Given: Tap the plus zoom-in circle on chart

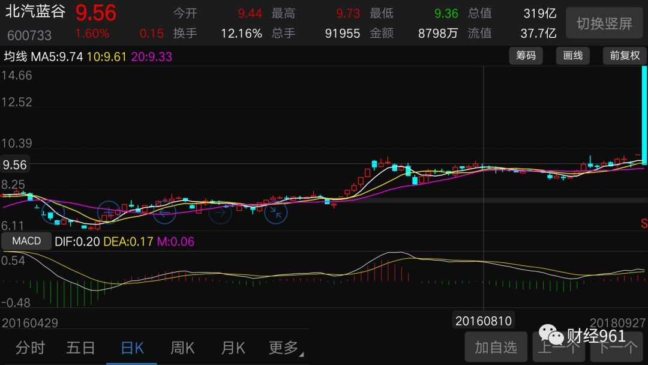Looking at the screenshot, I should (109, 213).
